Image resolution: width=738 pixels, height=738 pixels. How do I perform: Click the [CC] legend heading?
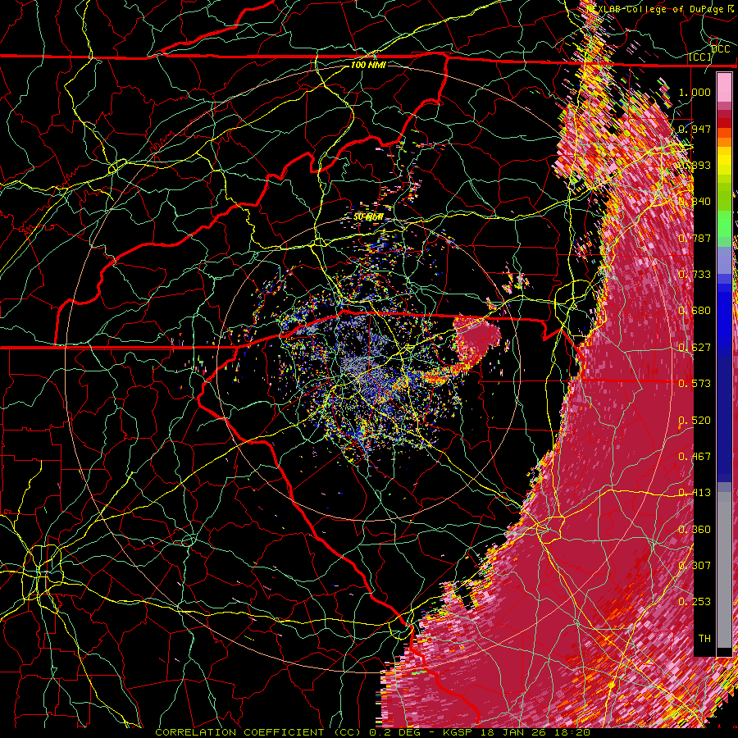(x=700, y=57)
